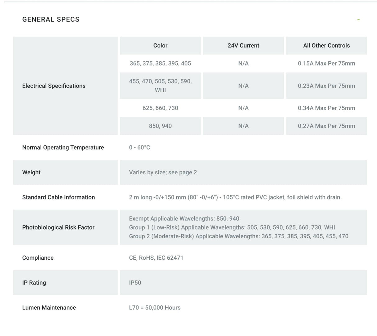Click the 0.15A Max Per 75mm cell
377x336 pixels.
(x=326, y=63)
